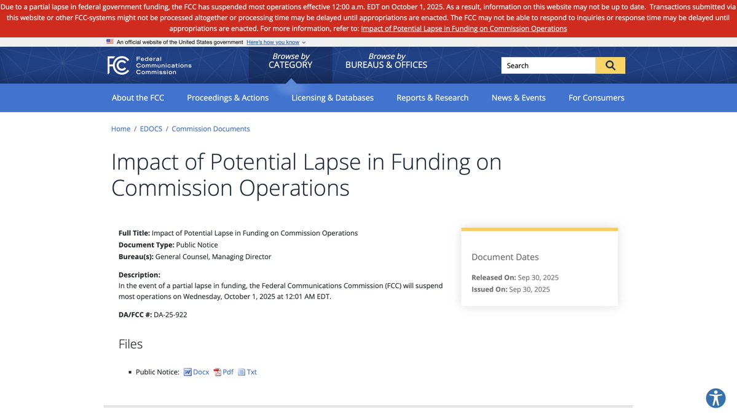Open Browse by Bureaus & Offices menu
The image size is (737, 417).
pyautogui.click(x=387, y=61)
